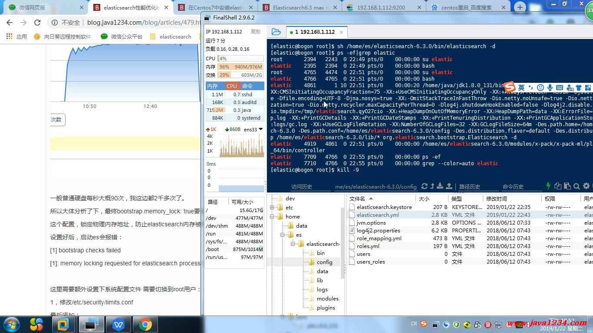The image size is (593, 333).
Task: Click the site info icon in address bar
Action: point(55,23)
